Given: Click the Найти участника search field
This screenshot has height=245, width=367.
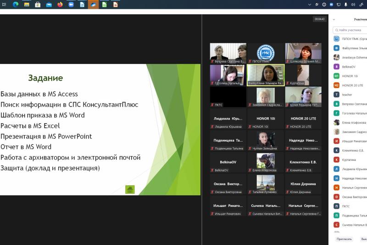Looking at the screenshot, I should (350, 30).
